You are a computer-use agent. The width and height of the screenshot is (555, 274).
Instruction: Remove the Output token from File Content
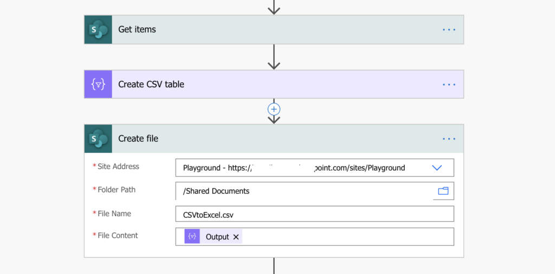(x=236, y=237)
